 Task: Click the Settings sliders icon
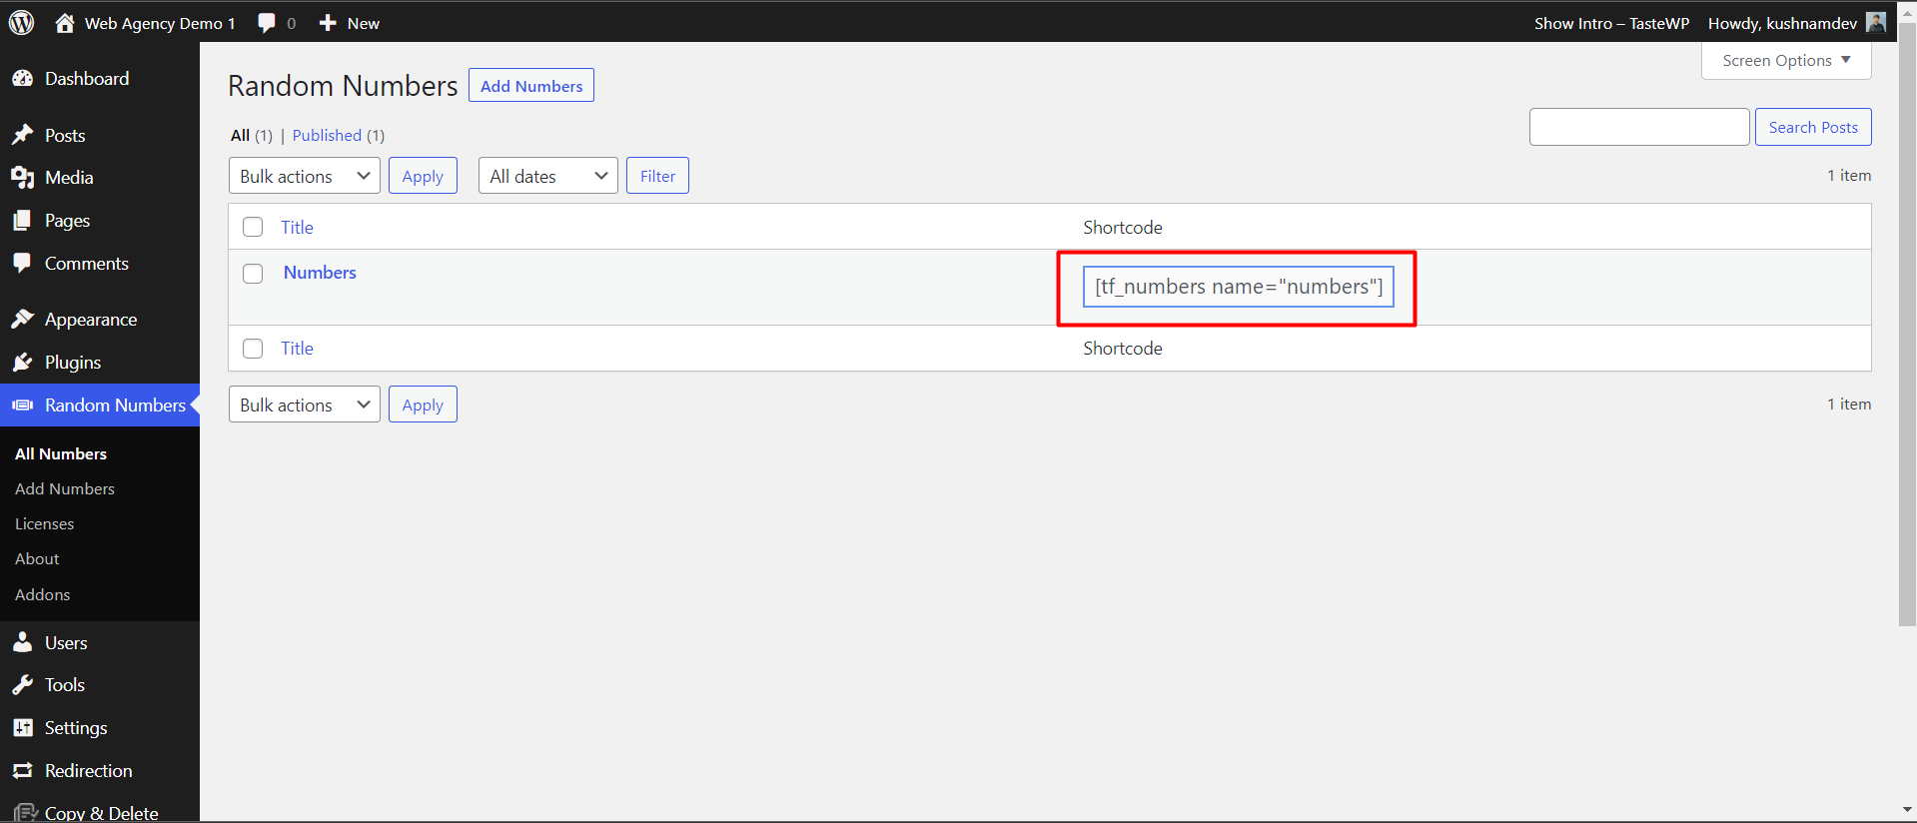[x=23, y=728]
